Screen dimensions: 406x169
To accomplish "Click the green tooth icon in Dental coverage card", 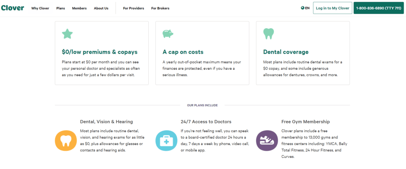I will click(268, 34).
